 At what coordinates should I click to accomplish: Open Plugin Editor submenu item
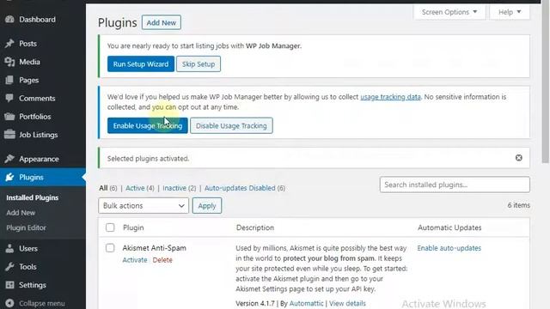coord(26,227)
